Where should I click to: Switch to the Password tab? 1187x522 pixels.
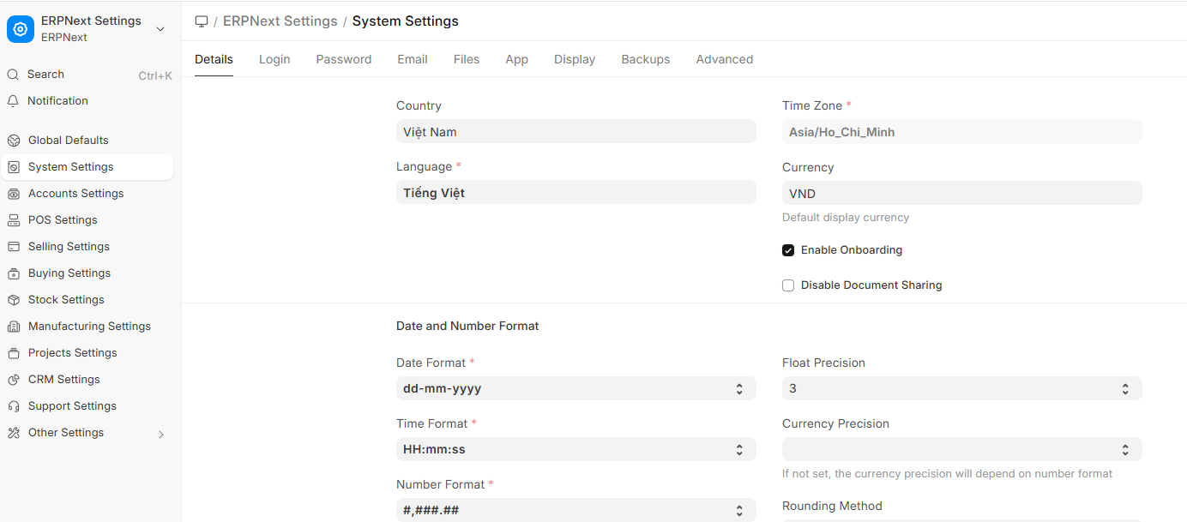pos(343,59)
